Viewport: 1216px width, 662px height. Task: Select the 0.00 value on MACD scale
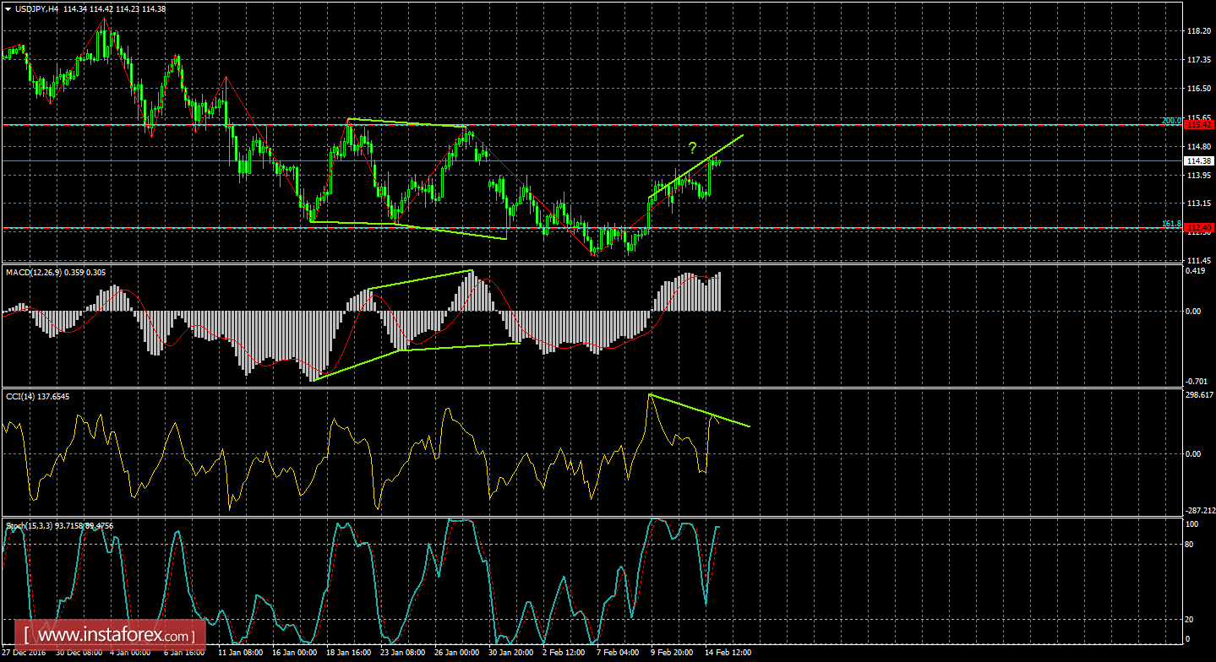click(x=1194, y=311)
